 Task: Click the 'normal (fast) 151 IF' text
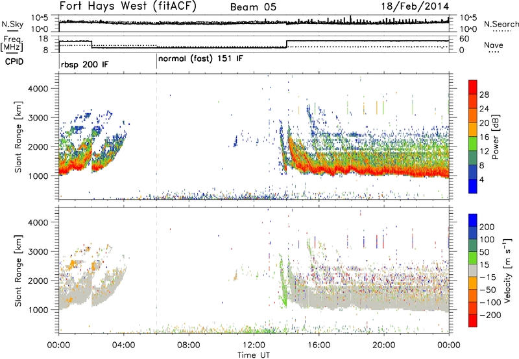[x=200, y=59]
